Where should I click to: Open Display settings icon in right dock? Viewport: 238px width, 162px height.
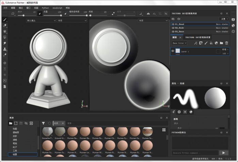tap(233, 19)
